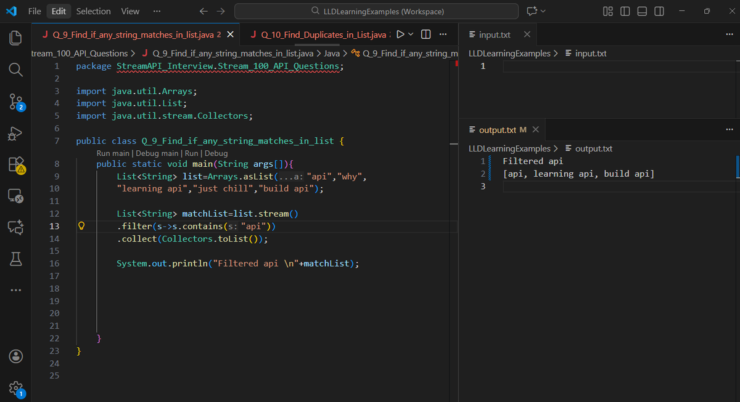This screenshot has height=402, width=740.
Task: Click the 'Run main' CodeLens link
Action: click(x=113, y=153)
